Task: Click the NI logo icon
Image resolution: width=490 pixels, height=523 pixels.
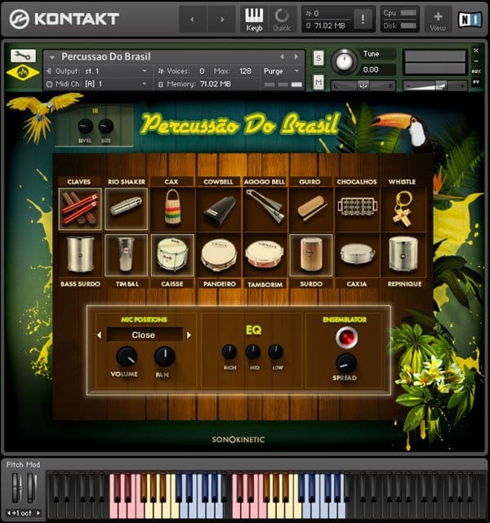Action: [x=470, y=20]
